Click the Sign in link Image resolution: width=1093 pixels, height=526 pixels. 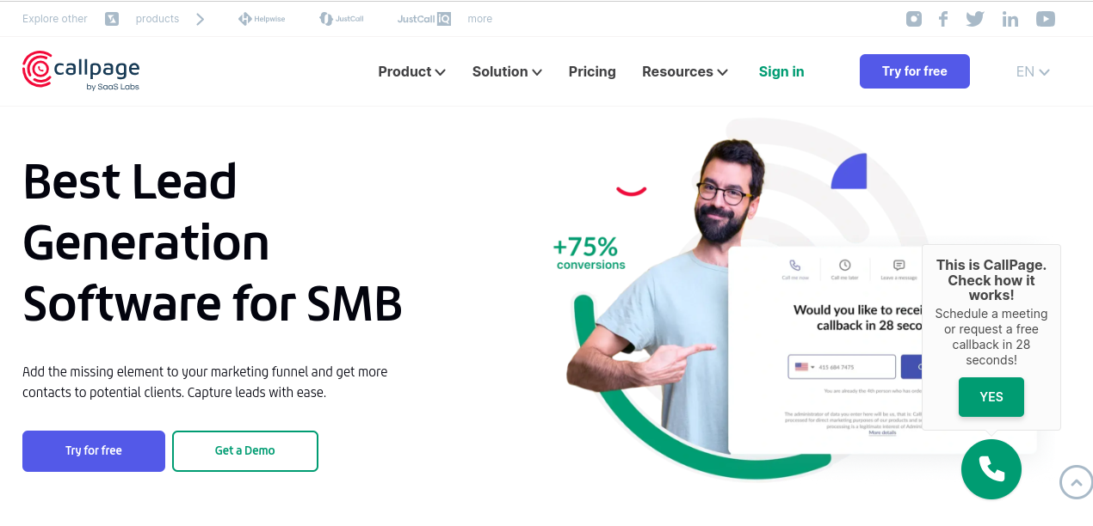click(781, 71)
